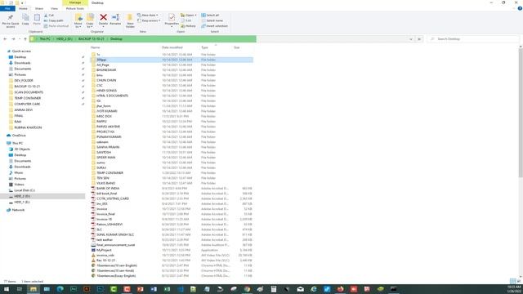Open Photoshop from the taskbar
523x294 pixels.
click(100, 289)
